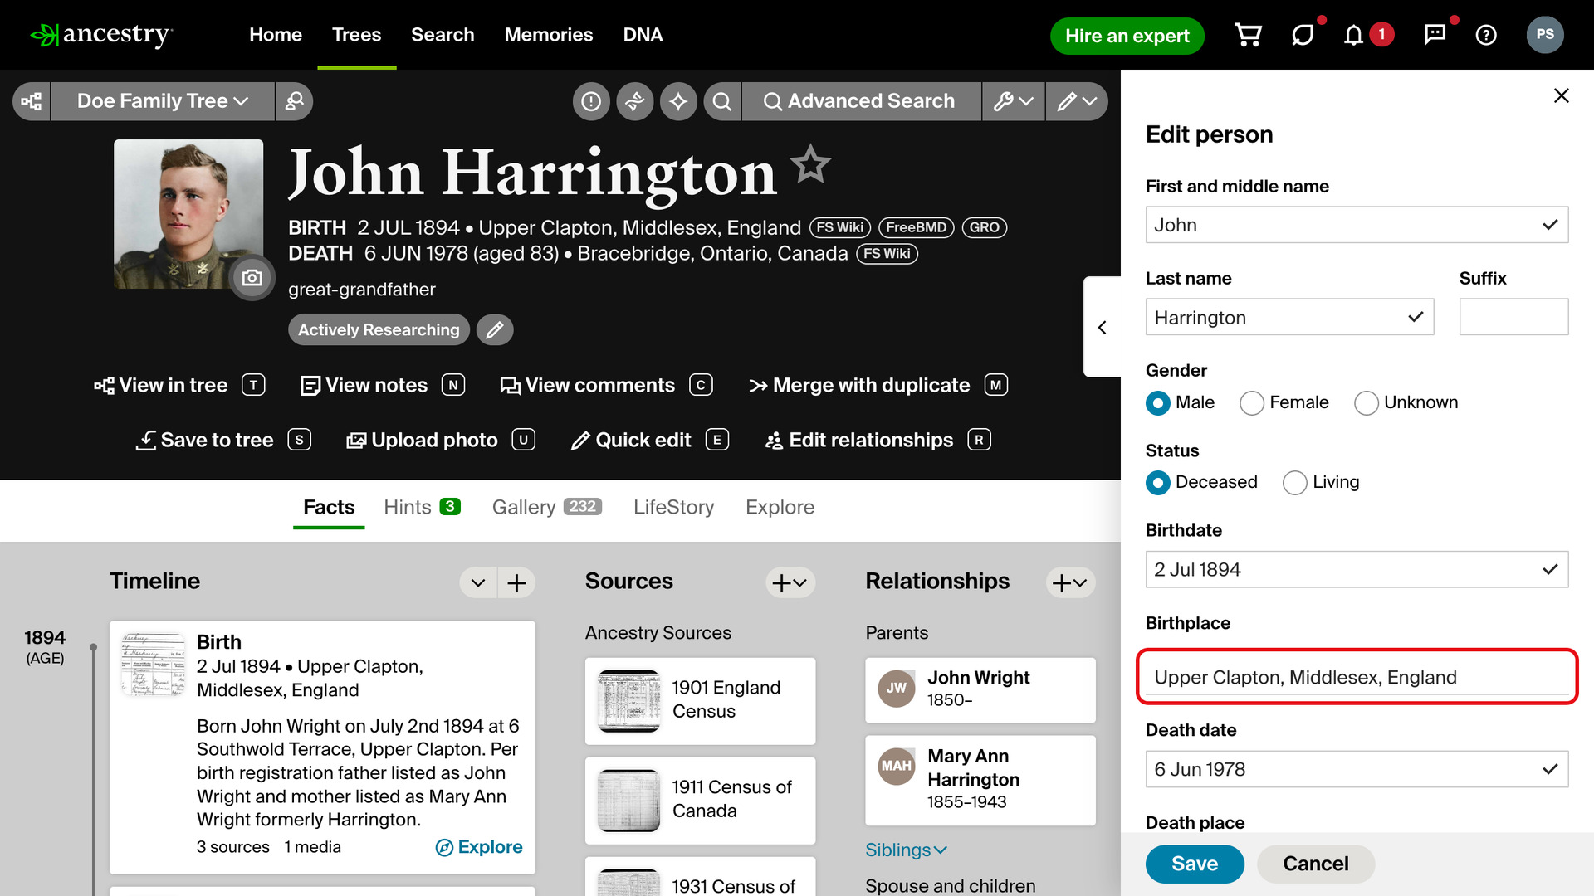Select the Male gender radio button
The width and height of the screenshot is (1594, 896).
click(x=1158, y=403)
